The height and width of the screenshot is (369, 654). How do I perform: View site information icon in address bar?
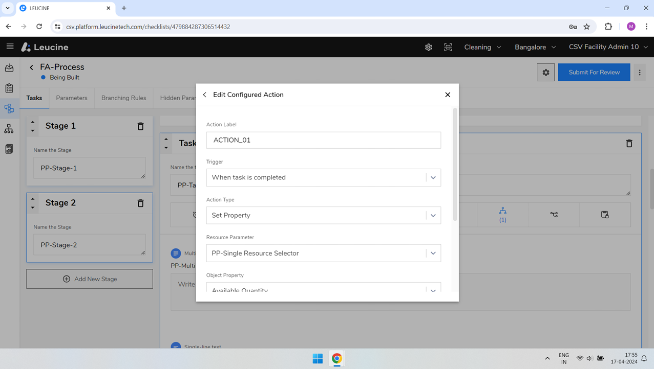pos(57,27)
